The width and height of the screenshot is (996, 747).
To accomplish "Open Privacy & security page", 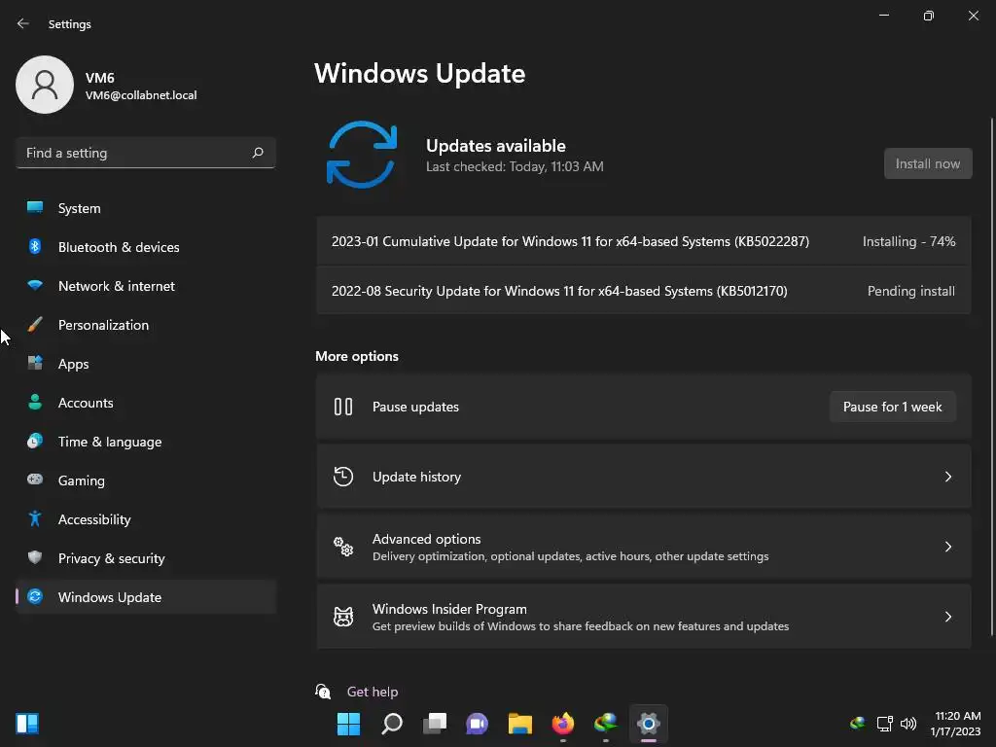I will (146, 557).
